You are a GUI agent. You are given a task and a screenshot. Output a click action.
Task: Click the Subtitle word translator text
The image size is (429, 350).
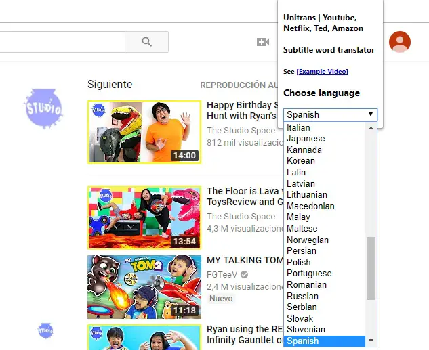coord(329,50)
